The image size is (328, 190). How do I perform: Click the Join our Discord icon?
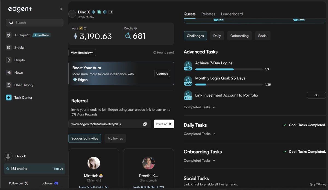pyautogui.click(x=56, y=183)
